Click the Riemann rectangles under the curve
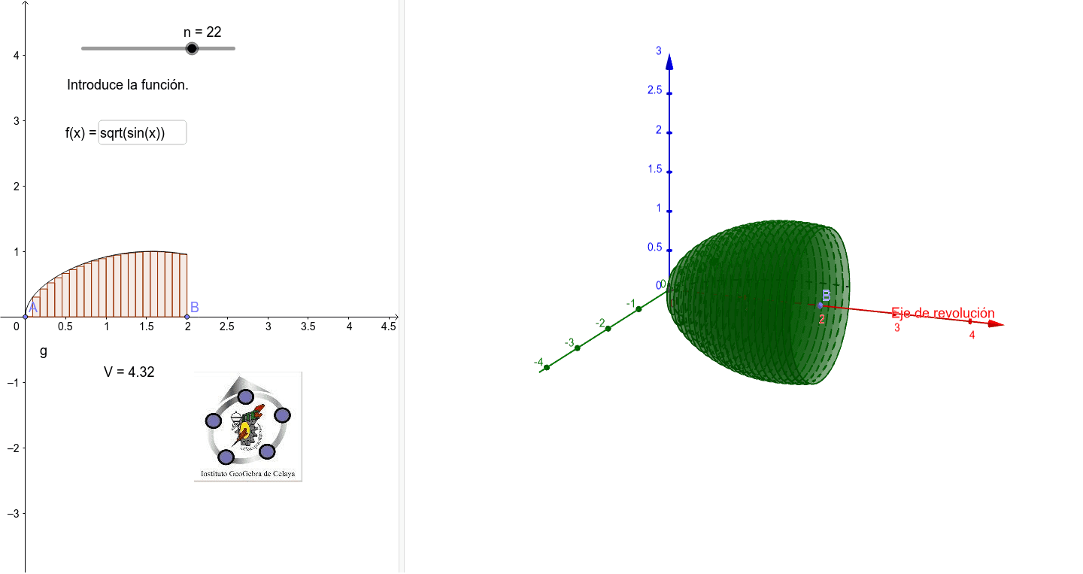 point(109,284)
